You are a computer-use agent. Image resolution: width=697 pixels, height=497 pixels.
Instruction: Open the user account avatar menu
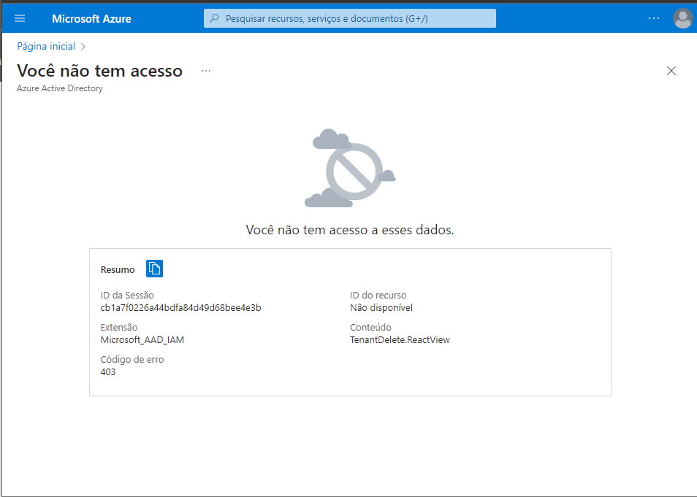683,18
